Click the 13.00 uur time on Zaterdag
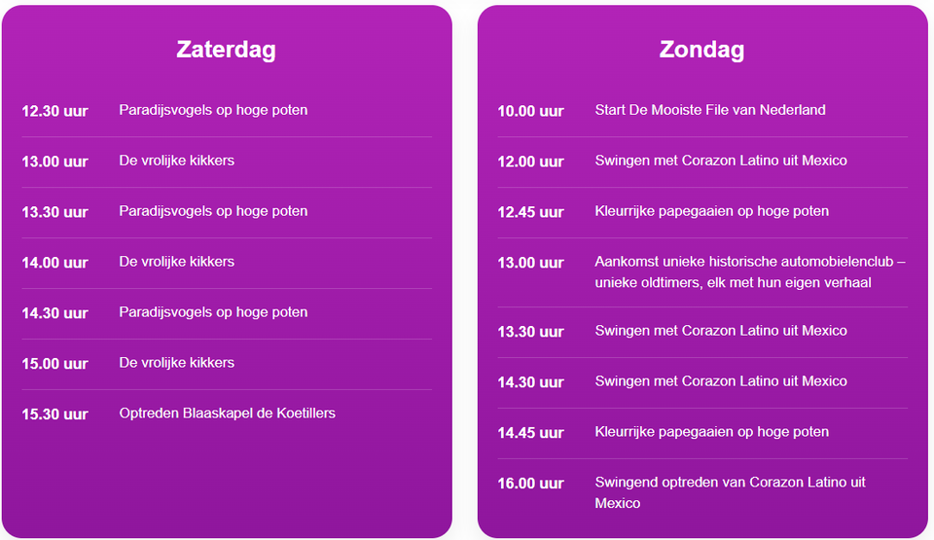The image size is (934, 540). coord(55,162)
